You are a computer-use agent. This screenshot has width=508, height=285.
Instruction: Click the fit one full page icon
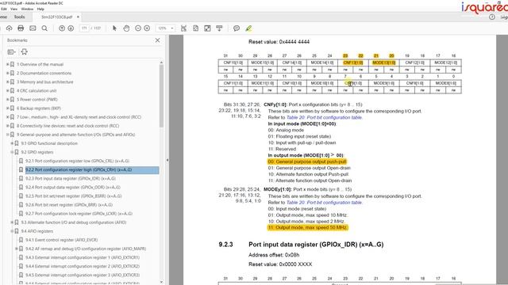tap(196, 28)
